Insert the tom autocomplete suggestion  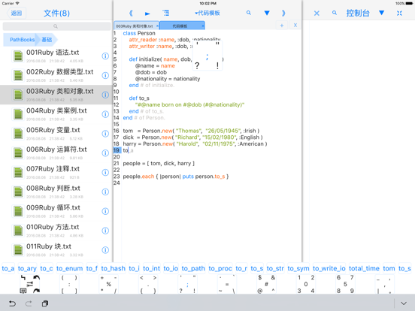389,268
